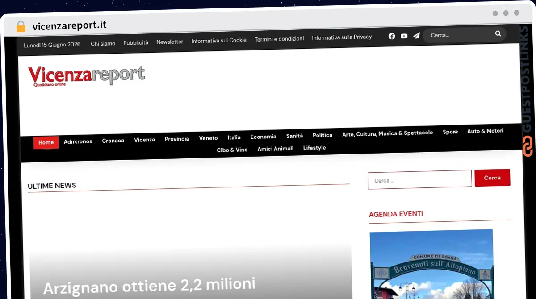
Task: Open the Auto & Motori section
Action: (x=485, y=131)
